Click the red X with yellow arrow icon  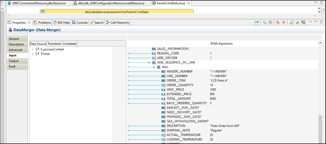click(278, 22)
